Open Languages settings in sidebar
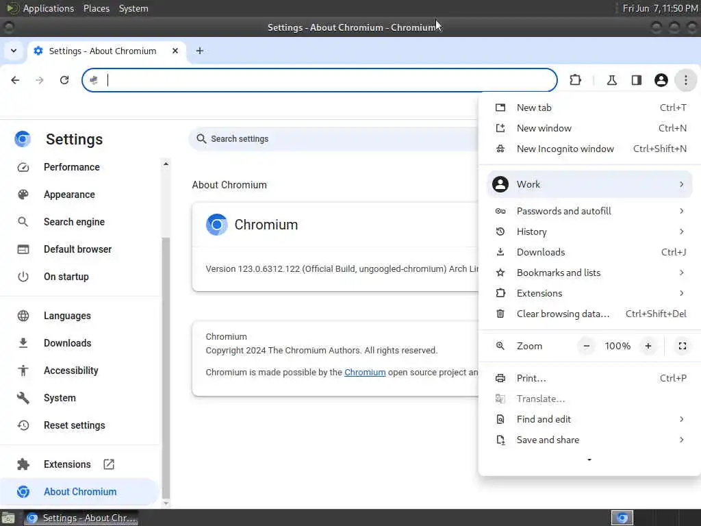This screenshot has width=701, height=526. pos(67,315)
